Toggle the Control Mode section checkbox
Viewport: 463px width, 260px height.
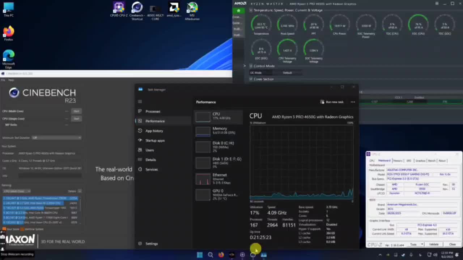coord(251,66)
